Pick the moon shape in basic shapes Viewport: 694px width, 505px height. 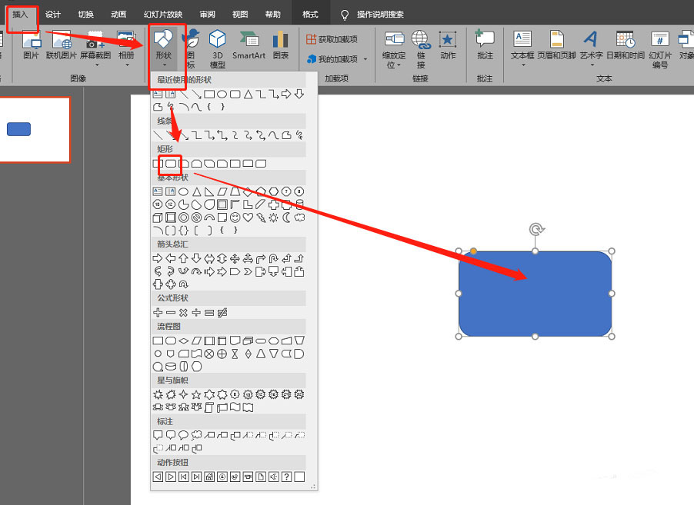pos(286,217)
